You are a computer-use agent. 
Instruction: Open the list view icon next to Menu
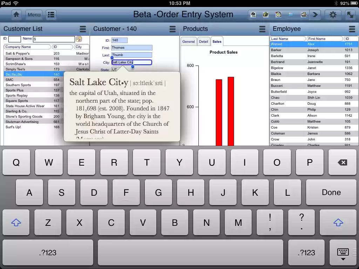point(51,14)
